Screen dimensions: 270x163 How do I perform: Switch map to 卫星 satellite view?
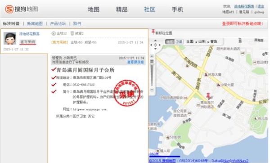[x=179, y=41]
